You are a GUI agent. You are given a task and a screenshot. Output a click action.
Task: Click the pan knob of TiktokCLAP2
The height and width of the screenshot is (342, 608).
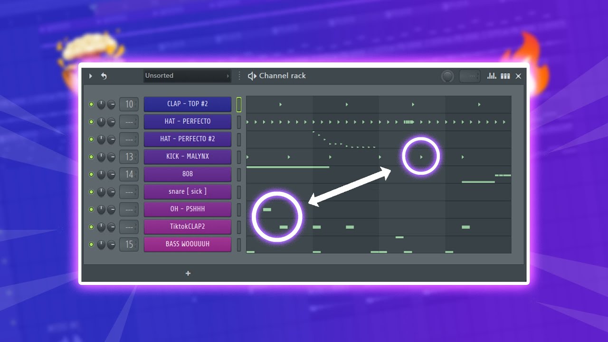[x=101, y=227]
